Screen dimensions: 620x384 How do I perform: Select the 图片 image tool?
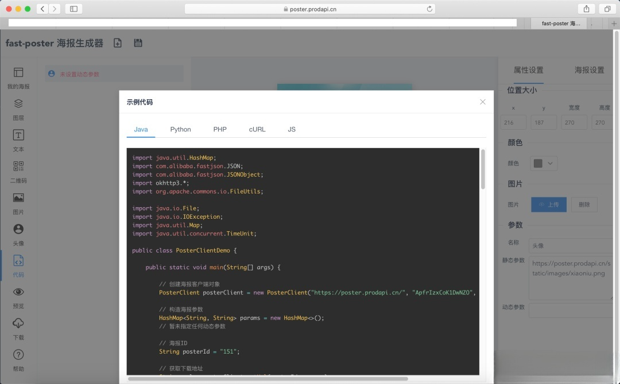pos(18,203)
